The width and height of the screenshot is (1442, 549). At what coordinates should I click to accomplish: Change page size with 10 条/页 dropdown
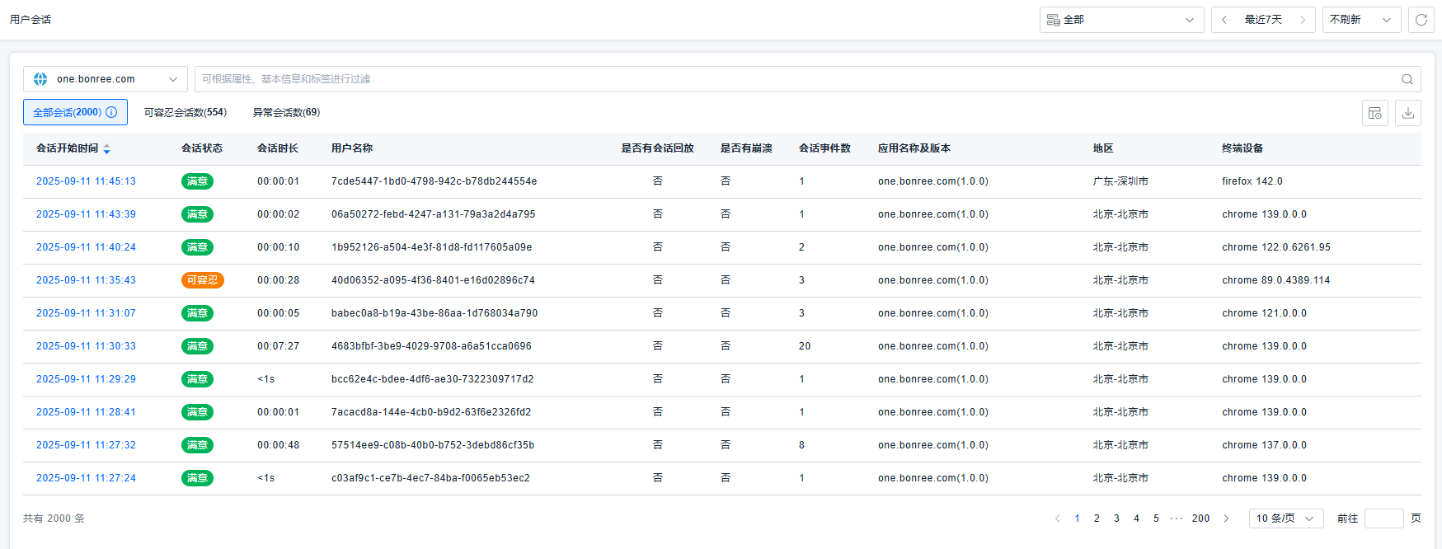[1286, 518]
